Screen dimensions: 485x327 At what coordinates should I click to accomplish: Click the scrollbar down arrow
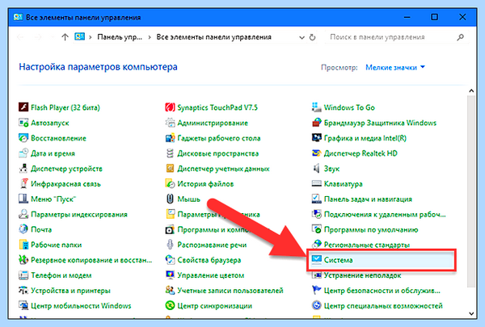(x=471, y=313)
